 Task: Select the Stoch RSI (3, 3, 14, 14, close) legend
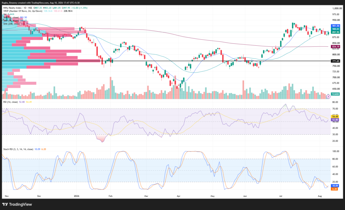tap(18, 149)
